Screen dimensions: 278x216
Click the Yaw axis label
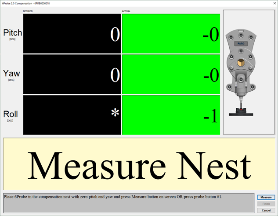[11, 74]
